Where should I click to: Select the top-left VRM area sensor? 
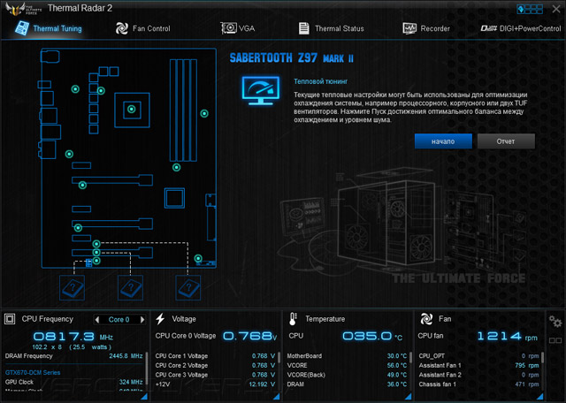pyautogui.click(x=75, y=89)
